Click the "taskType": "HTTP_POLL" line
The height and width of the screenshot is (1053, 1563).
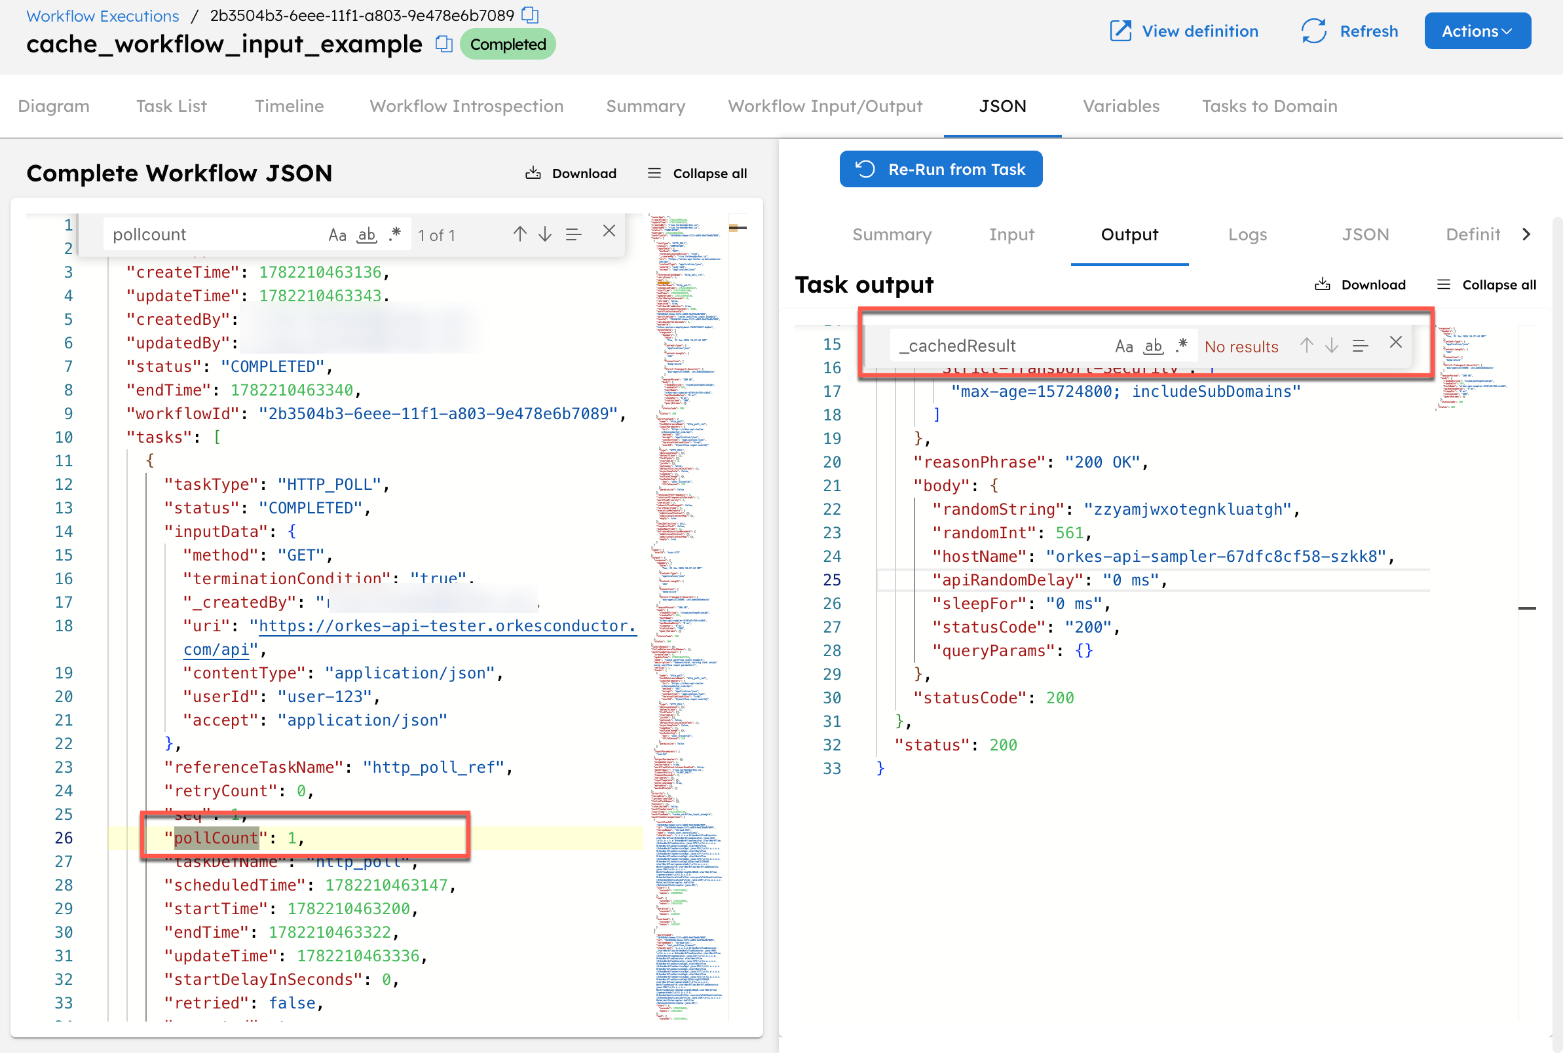[x=276, y=484]
